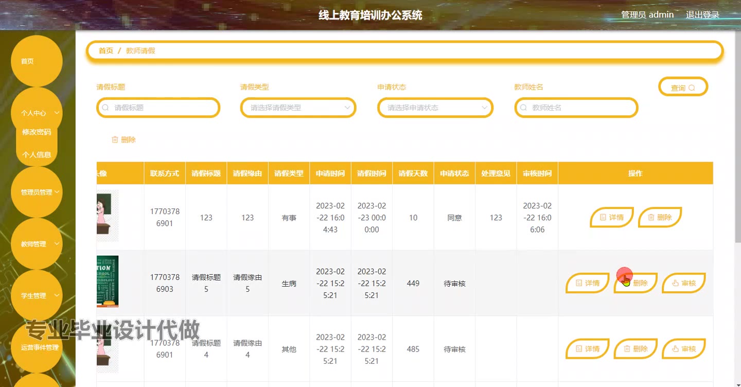Delete the 请假标题4 leave record
This screenshot has height=387, width=741.
pos(636,349)
